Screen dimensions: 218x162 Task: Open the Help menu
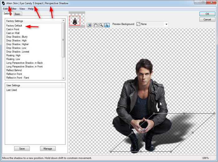(x=31, y=9)
